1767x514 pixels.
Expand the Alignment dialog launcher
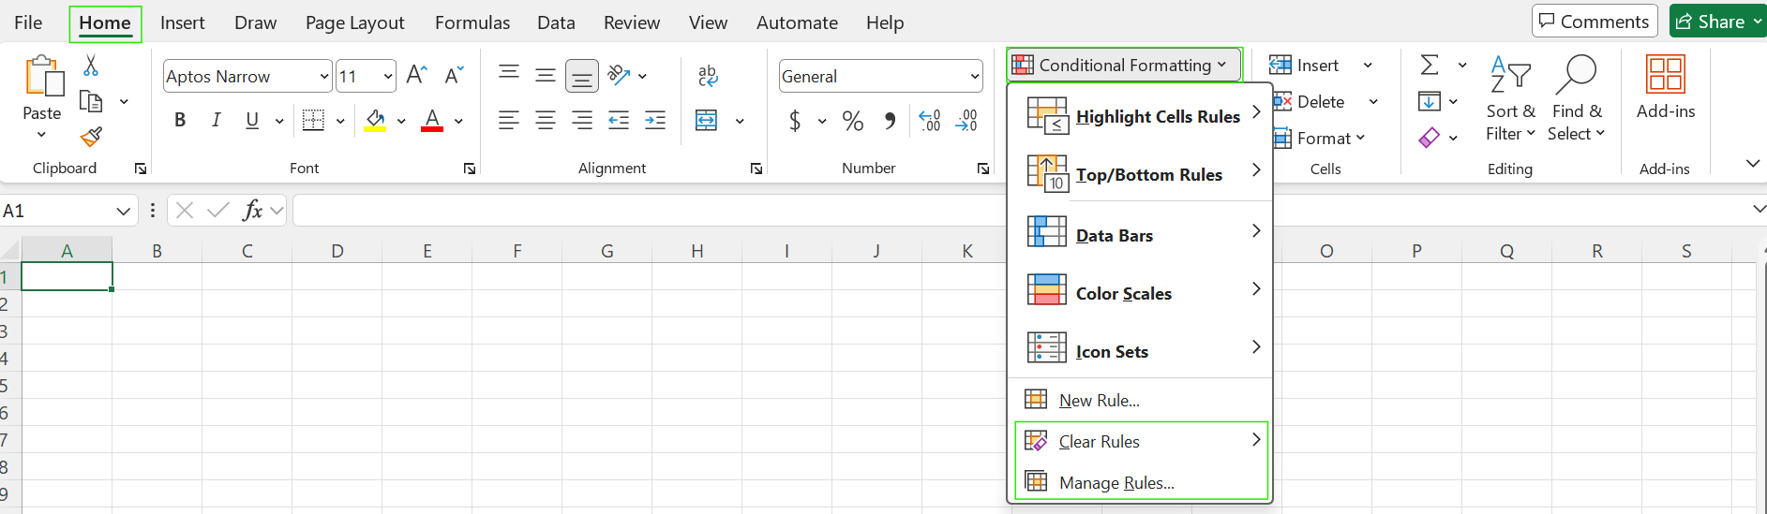pyautogui.click(x=756, y=169)
